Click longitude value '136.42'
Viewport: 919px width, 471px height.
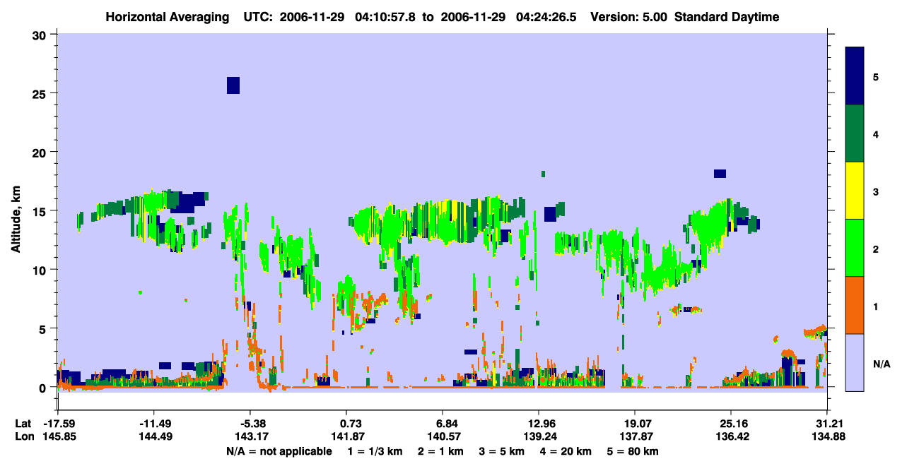pyautogui.click(x=731, y=436)
